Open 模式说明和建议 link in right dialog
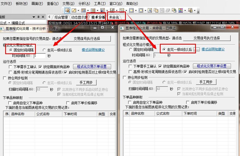Image resolution: width=240 pixels, height=156 pixels. 213,49
